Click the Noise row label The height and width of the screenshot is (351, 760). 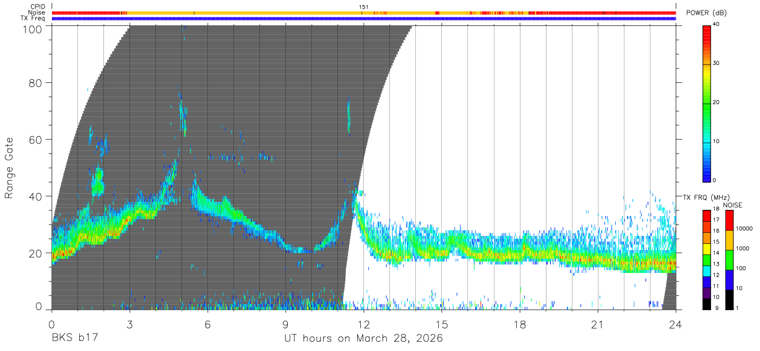click(x=38, y=12)
